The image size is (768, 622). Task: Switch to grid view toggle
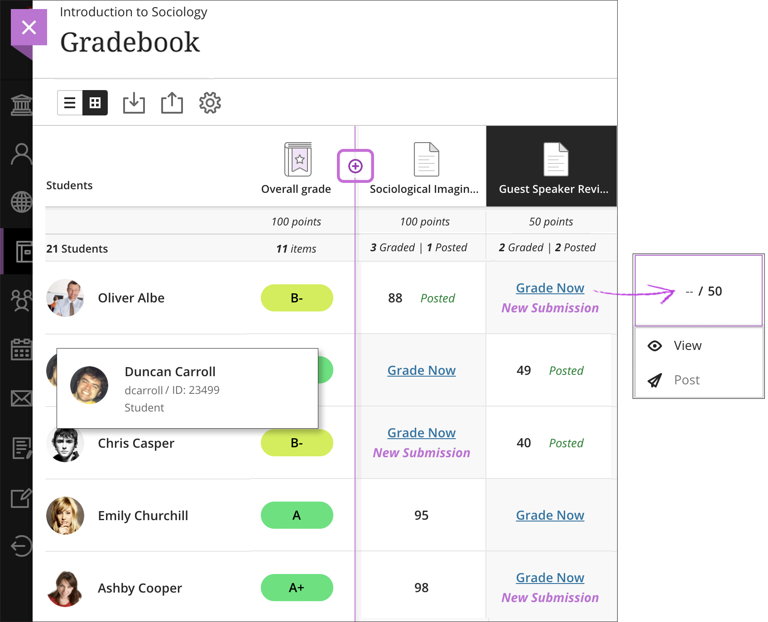coord(95,103)
